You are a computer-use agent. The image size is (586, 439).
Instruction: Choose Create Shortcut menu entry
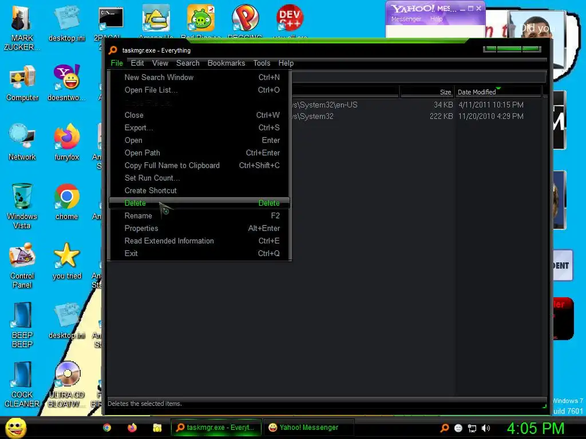point(200,190)
